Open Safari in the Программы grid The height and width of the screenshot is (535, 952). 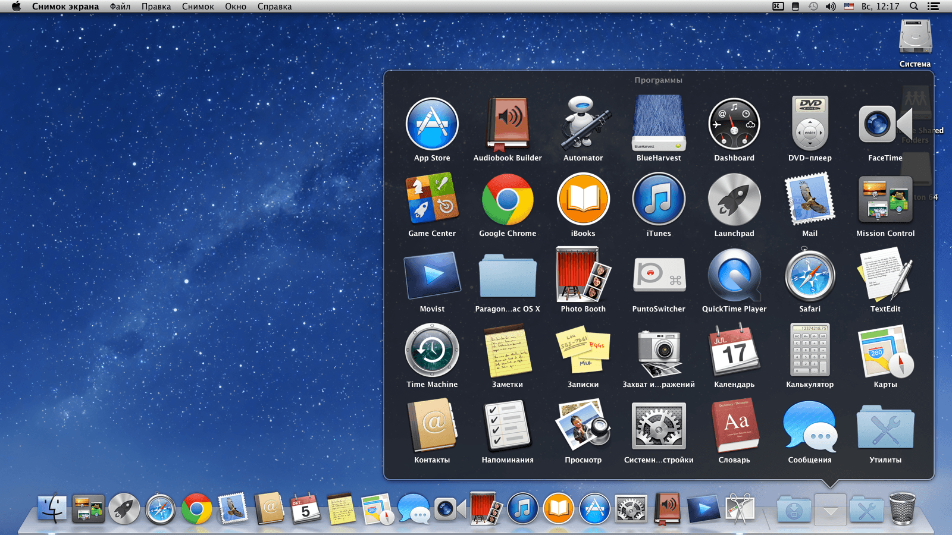pyautogui.click(x=810, y=275)
